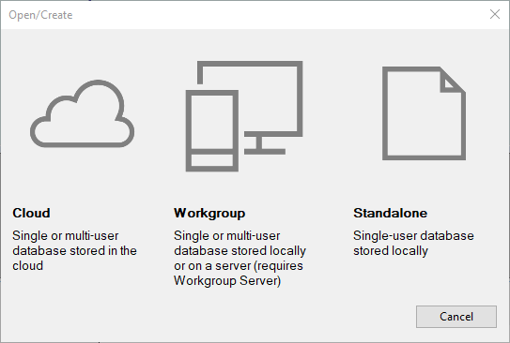Click the 'stored locally' line under Standalone

tap(391, 251)
